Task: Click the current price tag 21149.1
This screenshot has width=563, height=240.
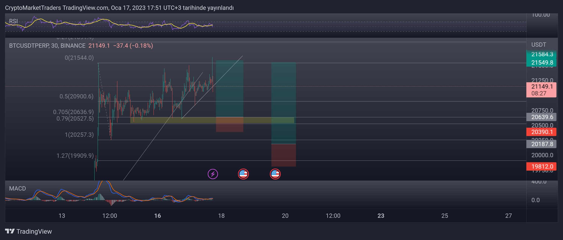Action: point(541,90)
